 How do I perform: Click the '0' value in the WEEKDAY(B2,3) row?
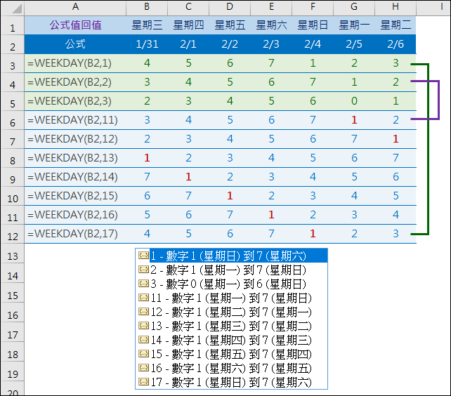click(x=354, y=101)
